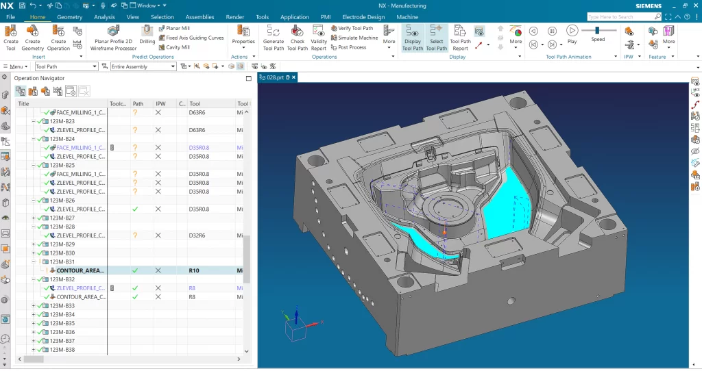This screenshot has width=702, height=371.
Task: Click the Program Order View icon
Action: (x=21, y=91)
